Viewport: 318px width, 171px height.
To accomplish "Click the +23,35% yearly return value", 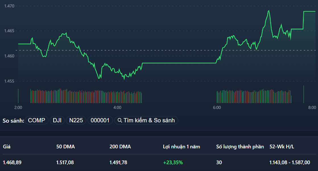I will click(x=173, y=163).
